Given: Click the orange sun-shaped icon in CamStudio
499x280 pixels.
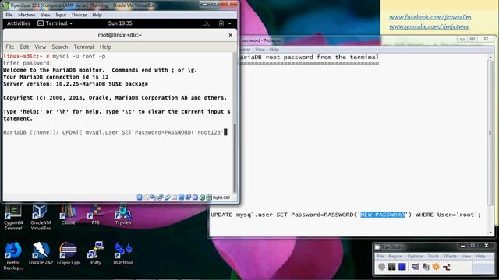Looking at the screenshot, I should [x=436, y=267].
